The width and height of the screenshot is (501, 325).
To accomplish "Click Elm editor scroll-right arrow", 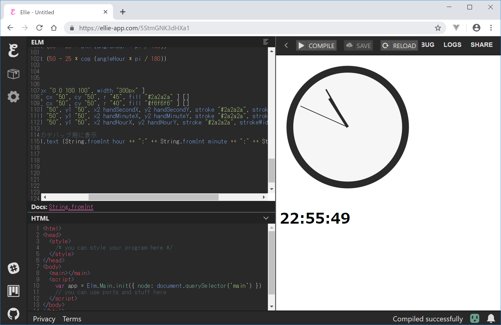I will click(x=264, y=197).
